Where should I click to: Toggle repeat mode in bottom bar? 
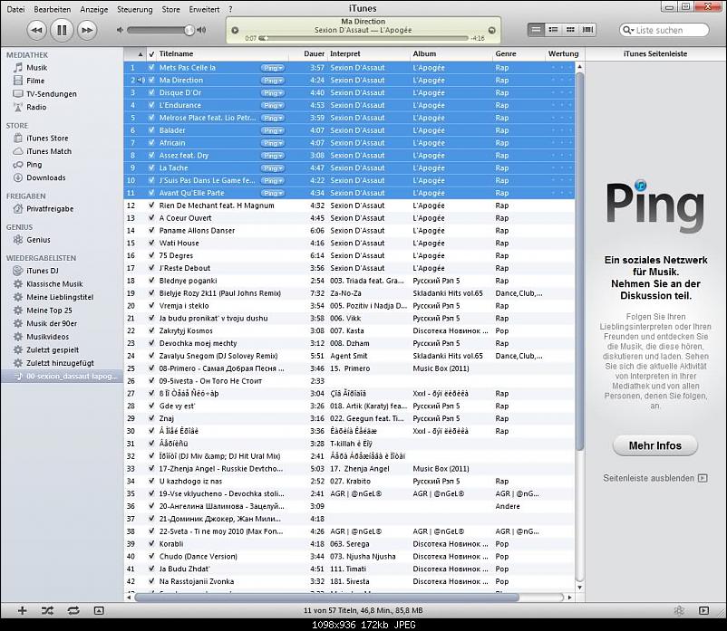coord(73,610)
